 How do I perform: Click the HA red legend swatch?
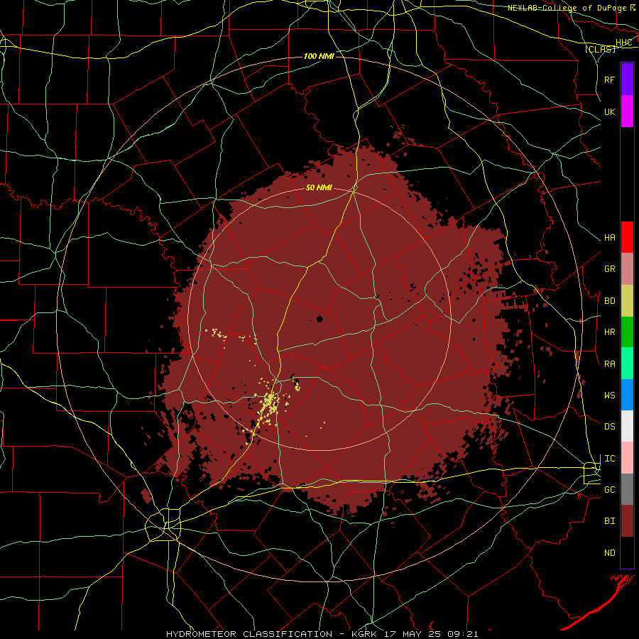click(627, 237)
